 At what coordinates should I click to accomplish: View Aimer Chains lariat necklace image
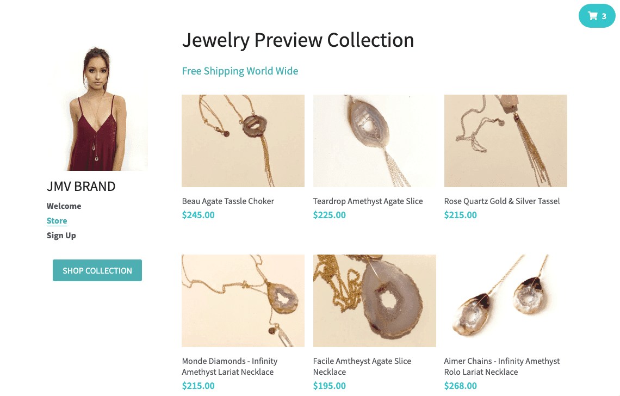click(x=506, y=301)
